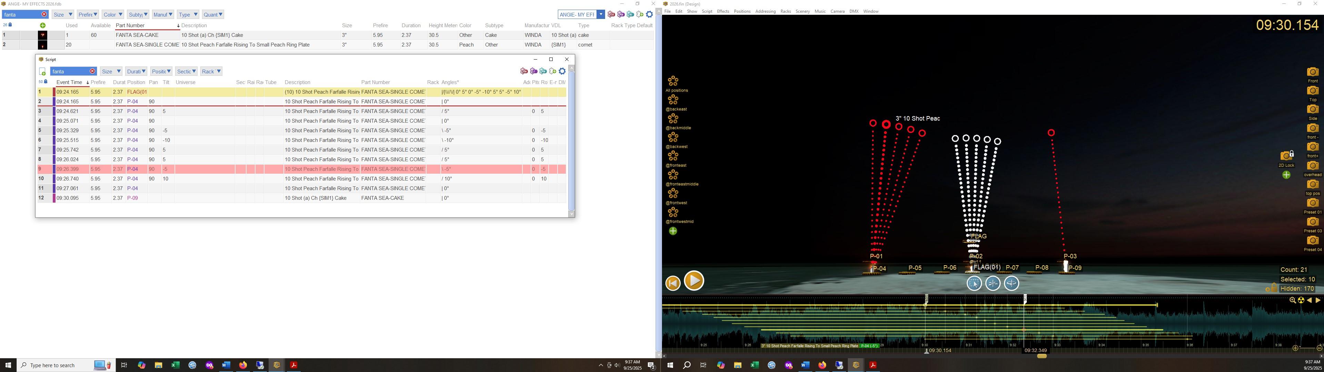Open the Subtype filter dropdown
Image resolution: width=1324 pixels, height=372 pixels.
(138, 14)
